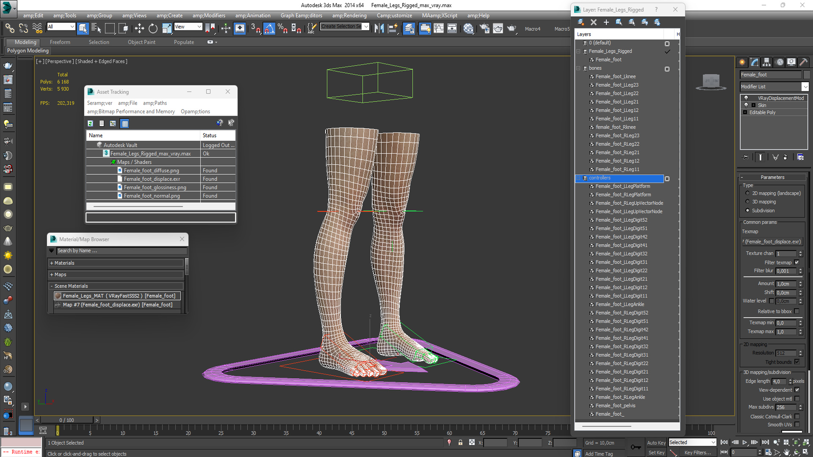813x457 pixels.
Task: Open Key Filters dialog
Action: pyautogui.click(x=697, y=453)
